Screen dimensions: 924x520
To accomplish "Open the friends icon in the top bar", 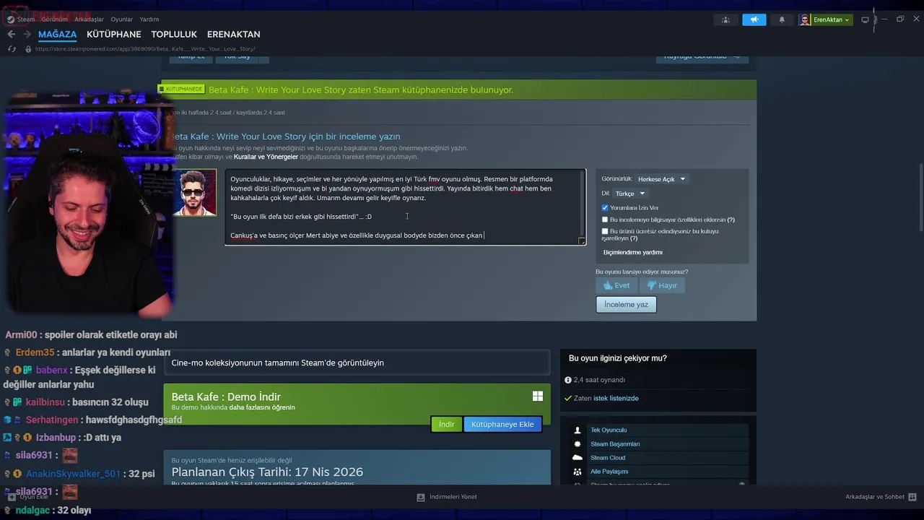I will pyautogui.click(x=725, y=19).
